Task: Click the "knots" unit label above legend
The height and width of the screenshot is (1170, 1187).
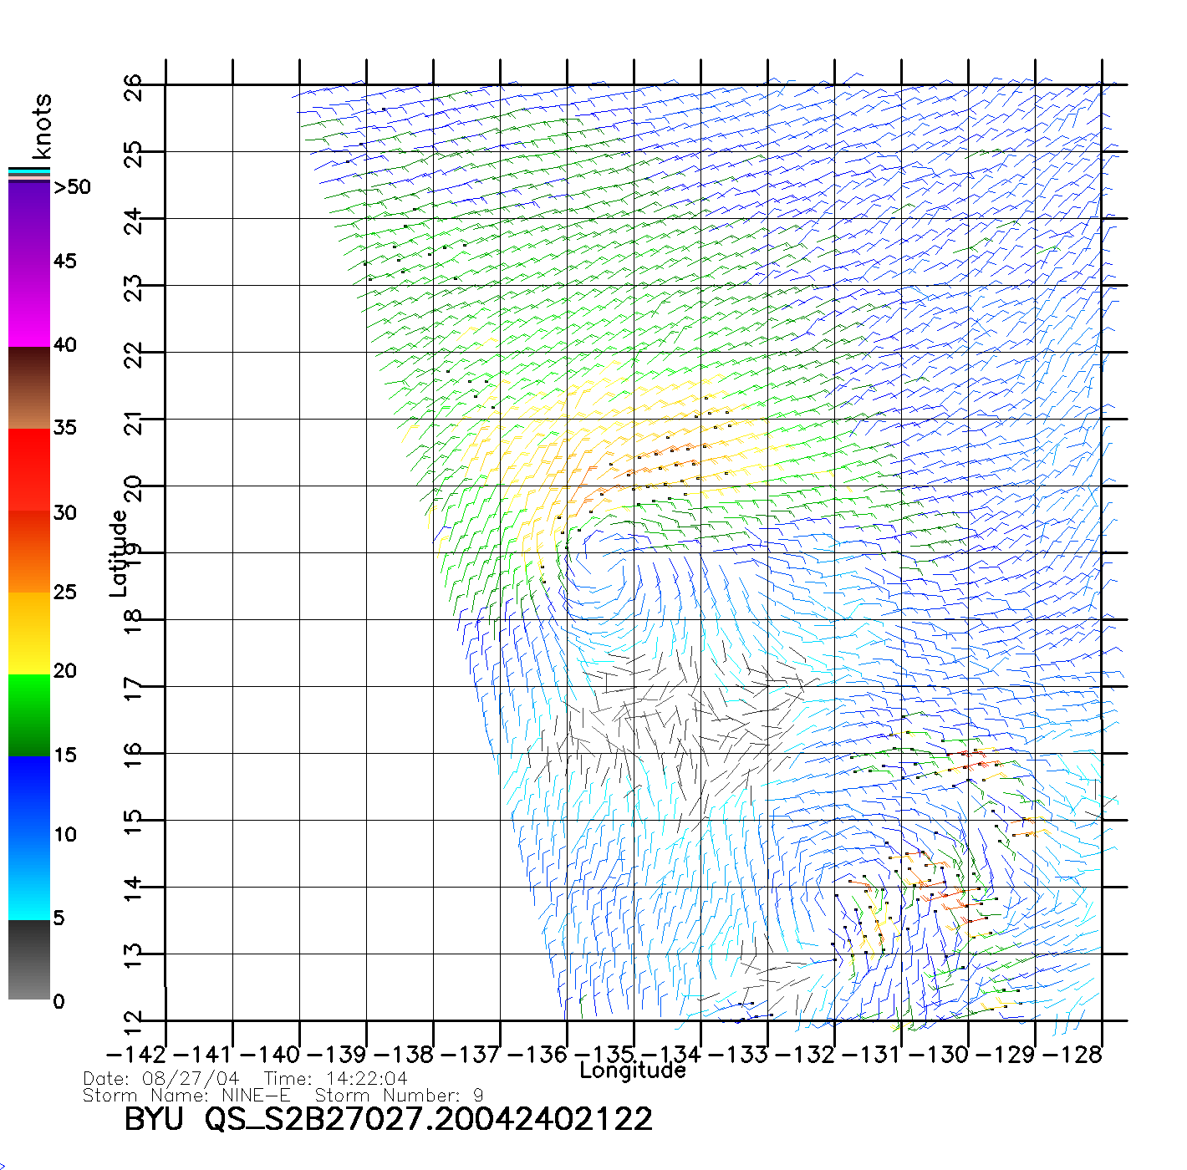Action: 42,126
